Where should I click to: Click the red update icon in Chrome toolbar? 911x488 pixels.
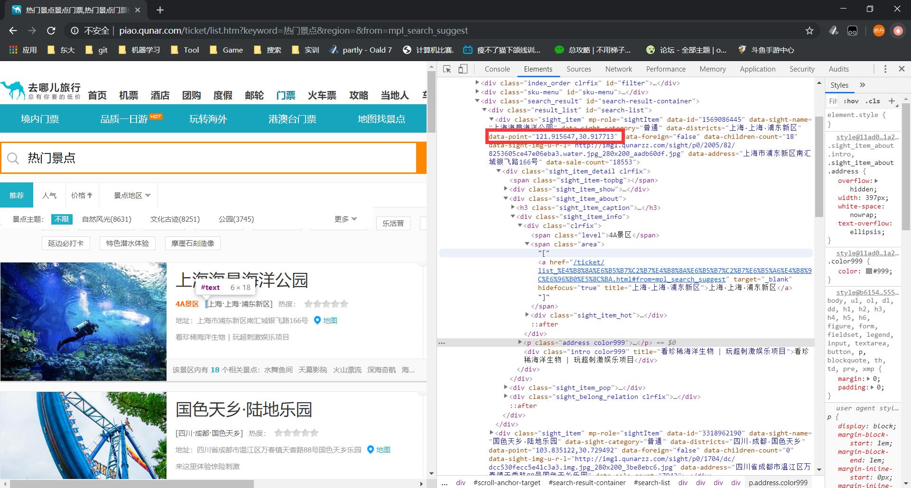click(898, 31)
